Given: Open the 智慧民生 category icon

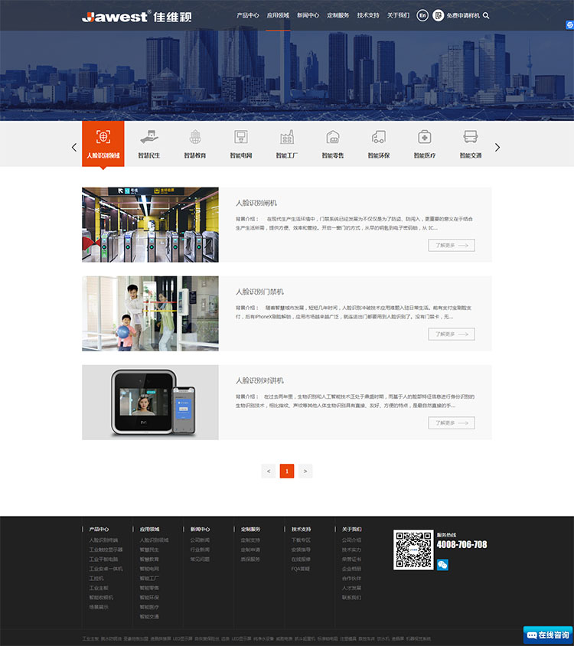Looking at the screenshot, I should tap(149, 138).
